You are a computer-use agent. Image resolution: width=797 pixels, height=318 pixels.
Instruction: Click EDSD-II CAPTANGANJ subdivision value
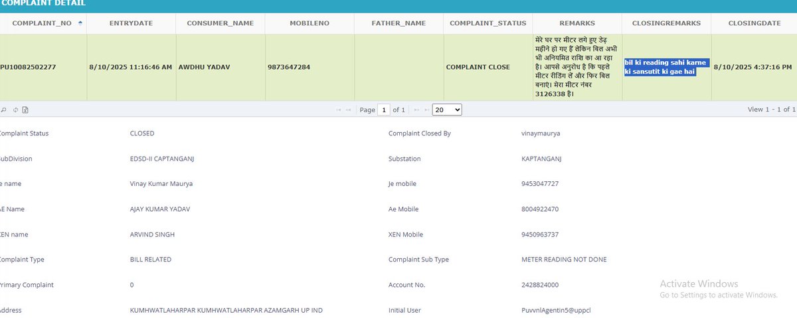click(162, 159)
